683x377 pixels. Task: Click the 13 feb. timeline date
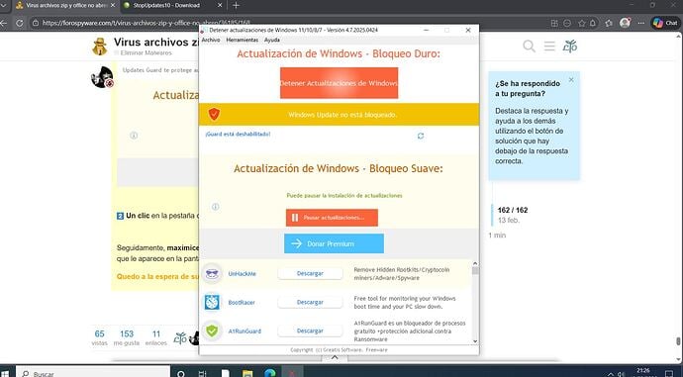[509, 221]
